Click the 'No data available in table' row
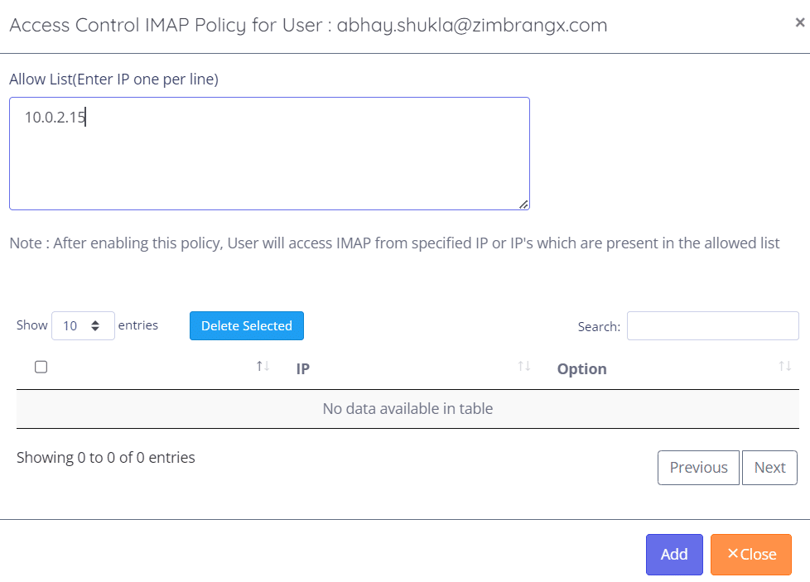 click(x=407, y=409)
